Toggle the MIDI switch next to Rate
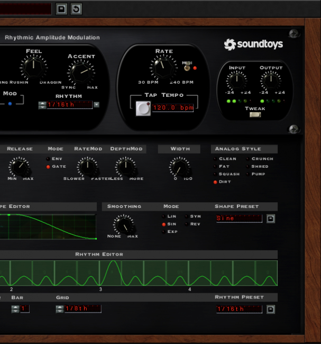 point(187,66)
